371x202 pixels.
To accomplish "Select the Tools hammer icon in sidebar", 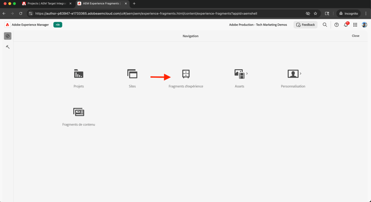I will coord(7,47).
